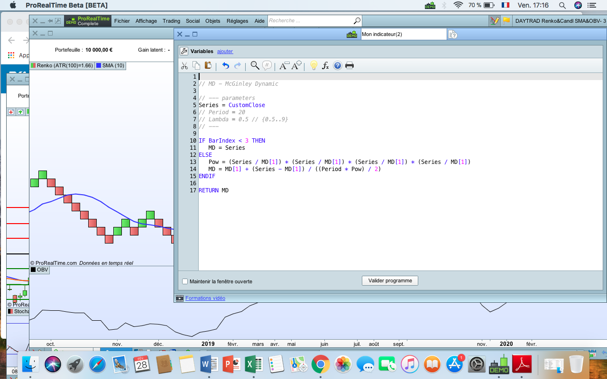Click the paste clipboard icon

208,66
